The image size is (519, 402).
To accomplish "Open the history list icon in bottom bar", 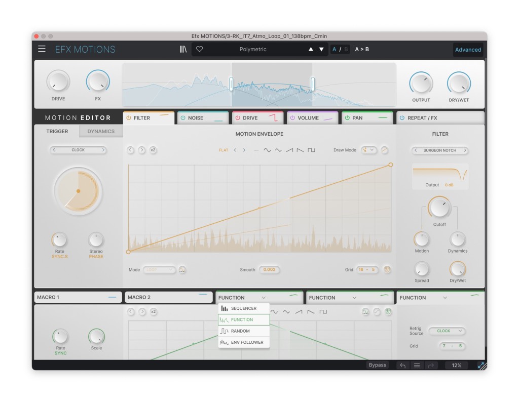I will pos(417,365).
